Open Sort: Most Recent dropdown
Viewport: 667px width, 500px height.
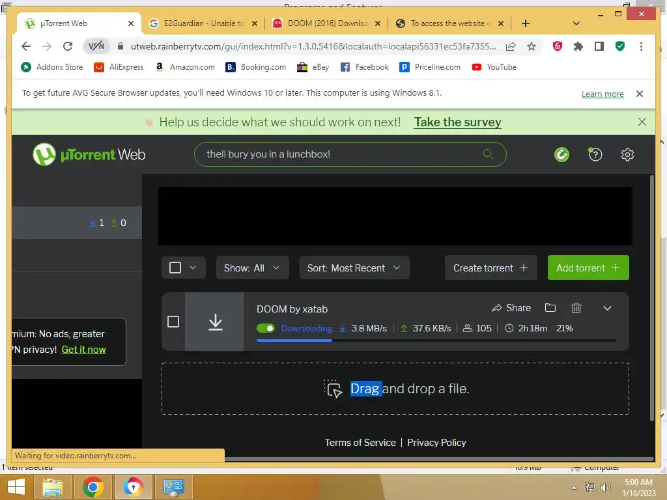[354, 268]
